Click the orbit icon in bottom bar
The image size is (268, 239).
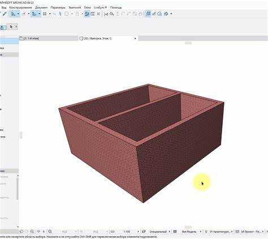click(38, 232)
